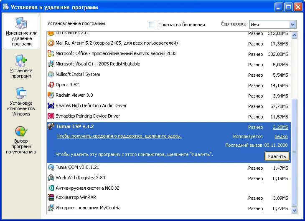305x221 pixels.
Task: Click the '2,28МБ' size link
Action: point(280,127)
